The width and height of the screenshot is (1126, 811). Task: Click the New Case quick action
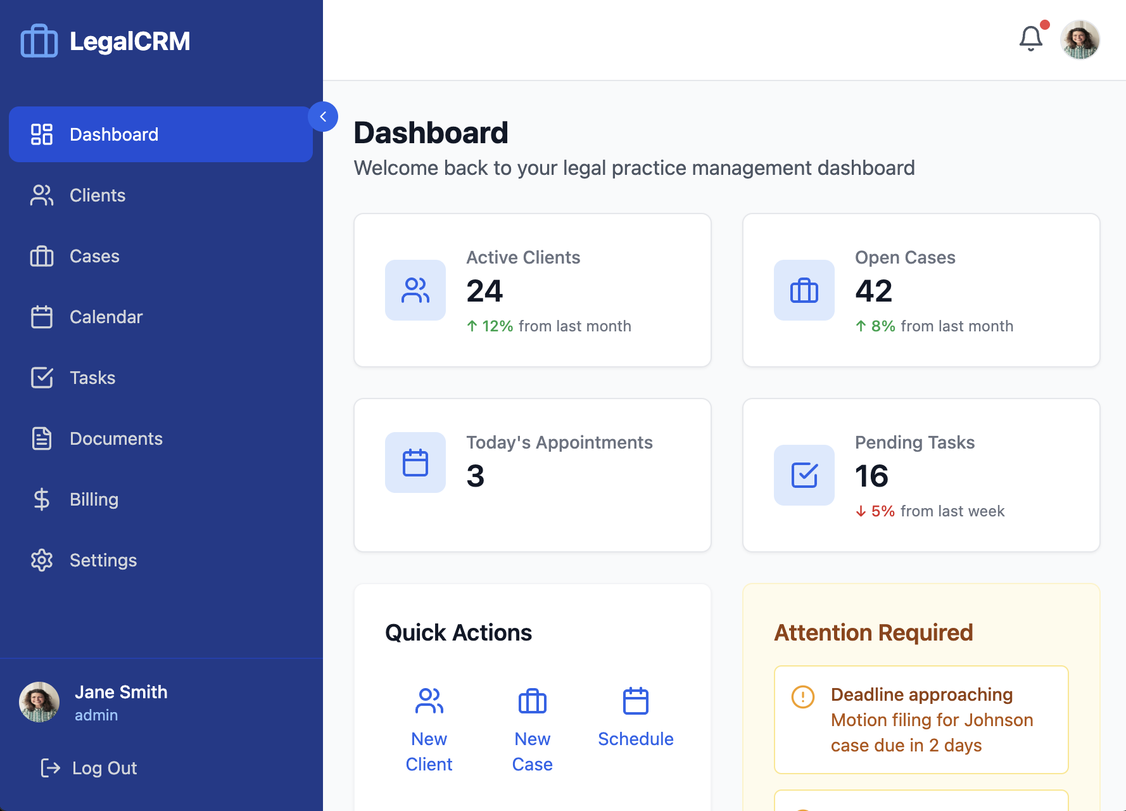[533, 730]
